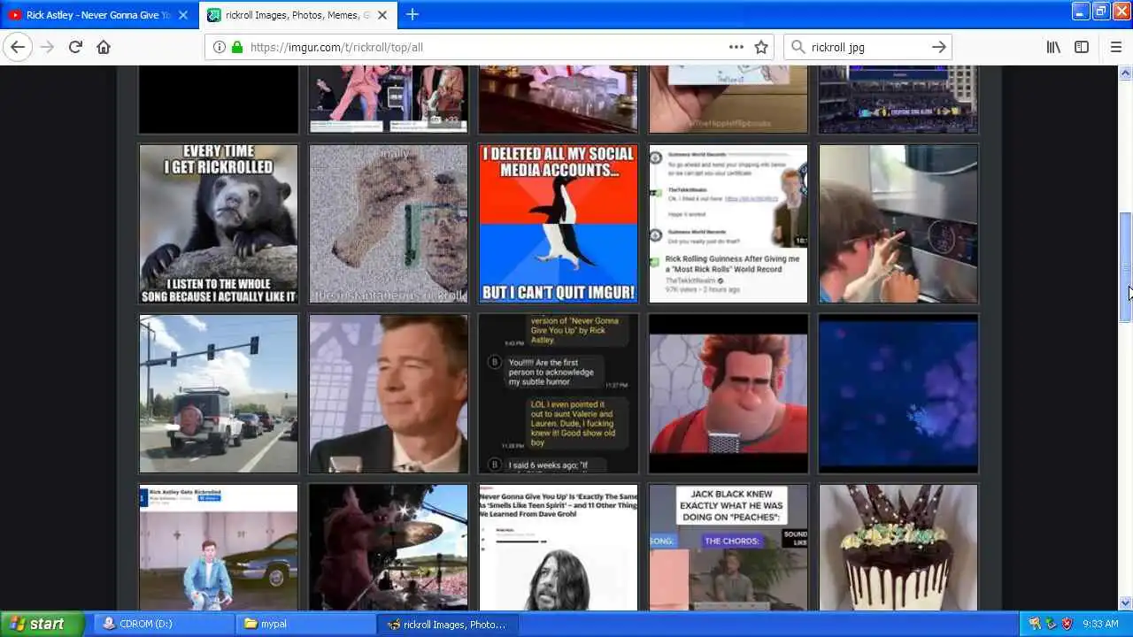Open the Rick Astley smiling portrait thumbnail
Viewport: 1133px width, 637px height.
(389, 394)
